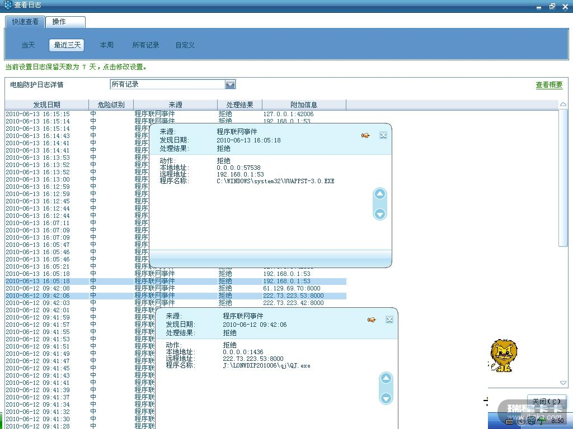Screen dimensions: 573x429
Task: Click the keyboard tray icon
Action: coord(509,422)
